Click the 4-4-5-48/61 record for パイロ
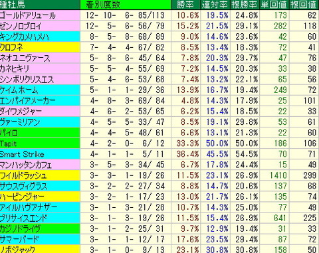The width and height of the screenshot is (319, 253). pos(128,133)
